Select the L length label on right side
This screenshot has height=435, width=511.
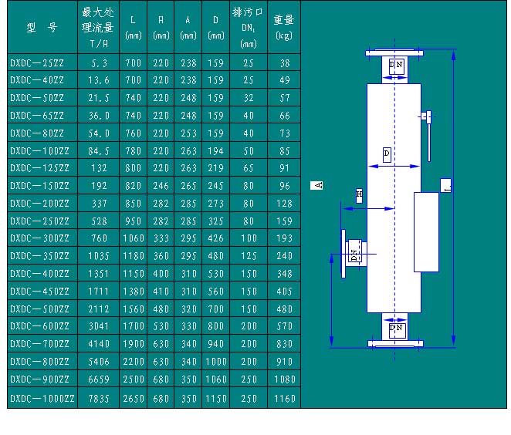(447, 185)
